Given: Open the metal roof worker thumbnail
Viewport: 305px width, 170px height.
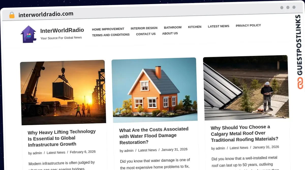Looking at the screenshot, I should click(x=246, y=88).
